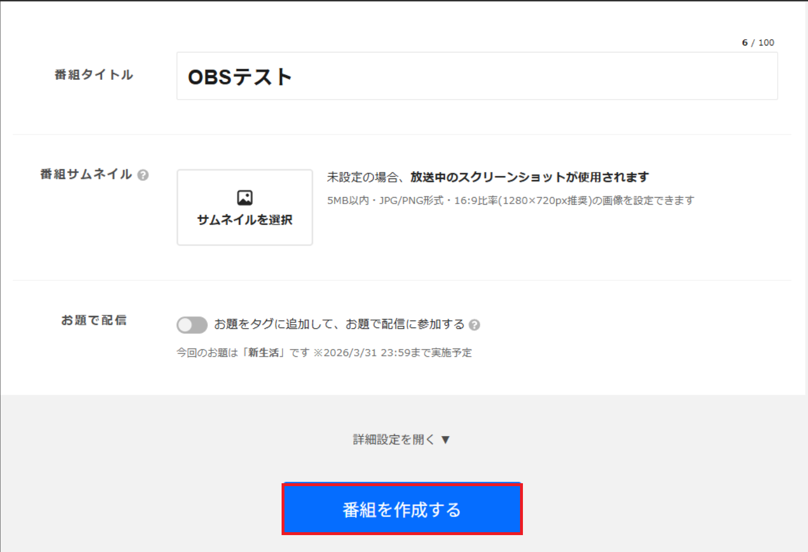Image resolution: width=808 pixels, height=552 pixels.
Task: Click the ▼ arrow beside 詳細設定を開く
Action: click(445, 440)
